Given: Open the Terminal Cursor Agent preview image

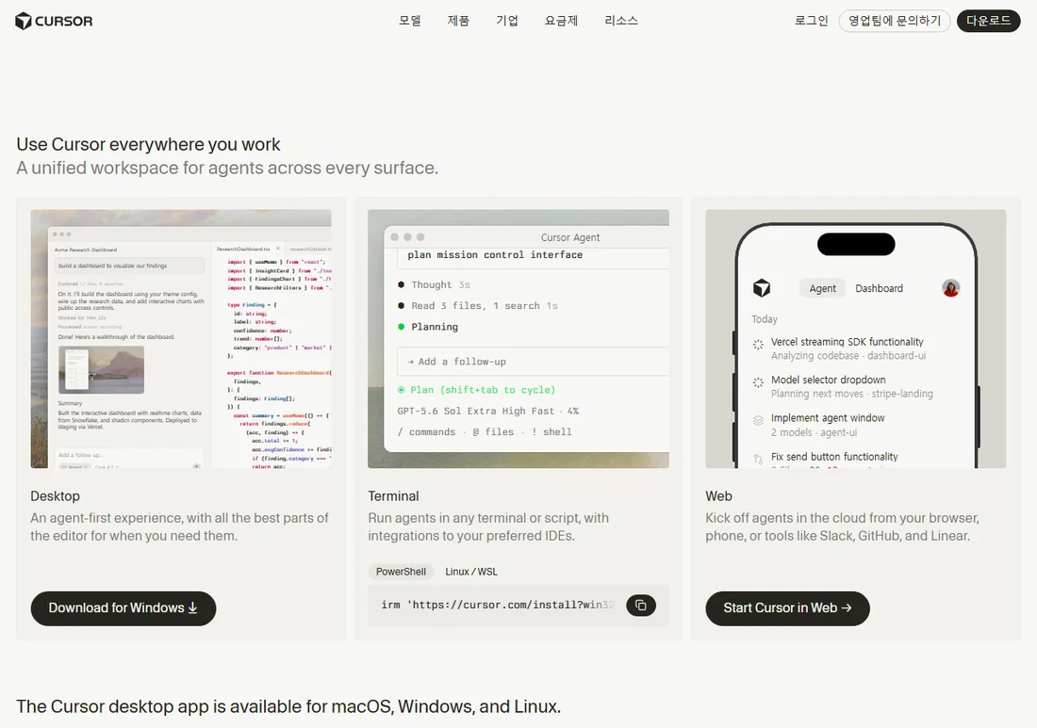Looking at the screenshot, I should (518, 339).
